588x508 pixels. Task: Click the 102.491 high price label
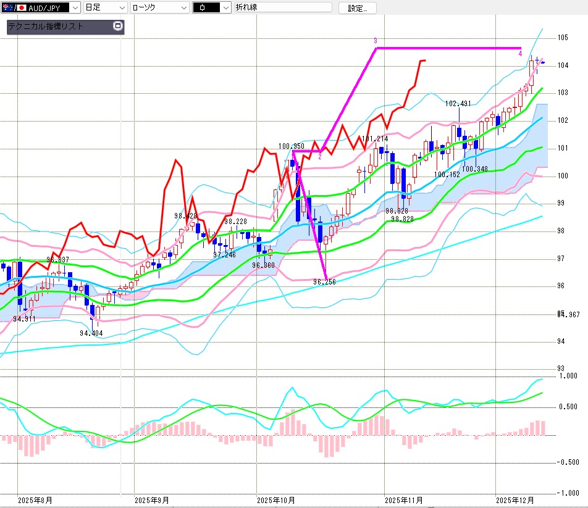click(458, 104)
